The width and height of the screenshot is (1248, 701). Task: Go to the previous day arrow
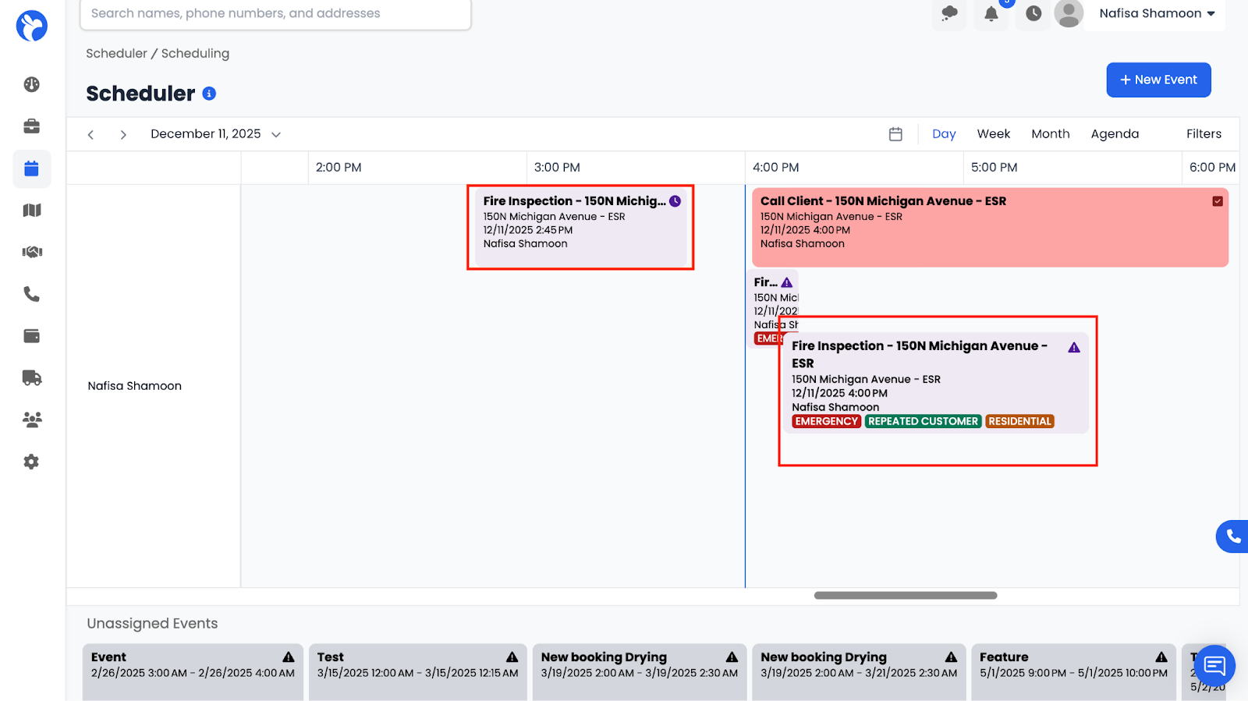coord(90,135)
